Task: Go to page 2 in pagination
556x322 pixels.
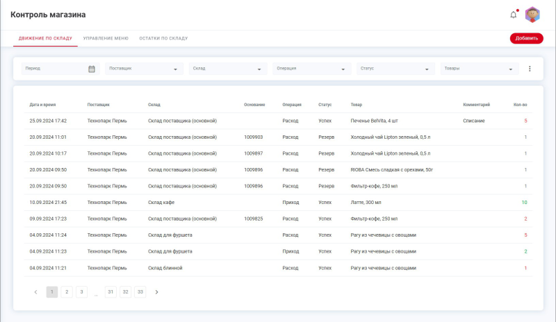Action: click(x=67, y=292)
